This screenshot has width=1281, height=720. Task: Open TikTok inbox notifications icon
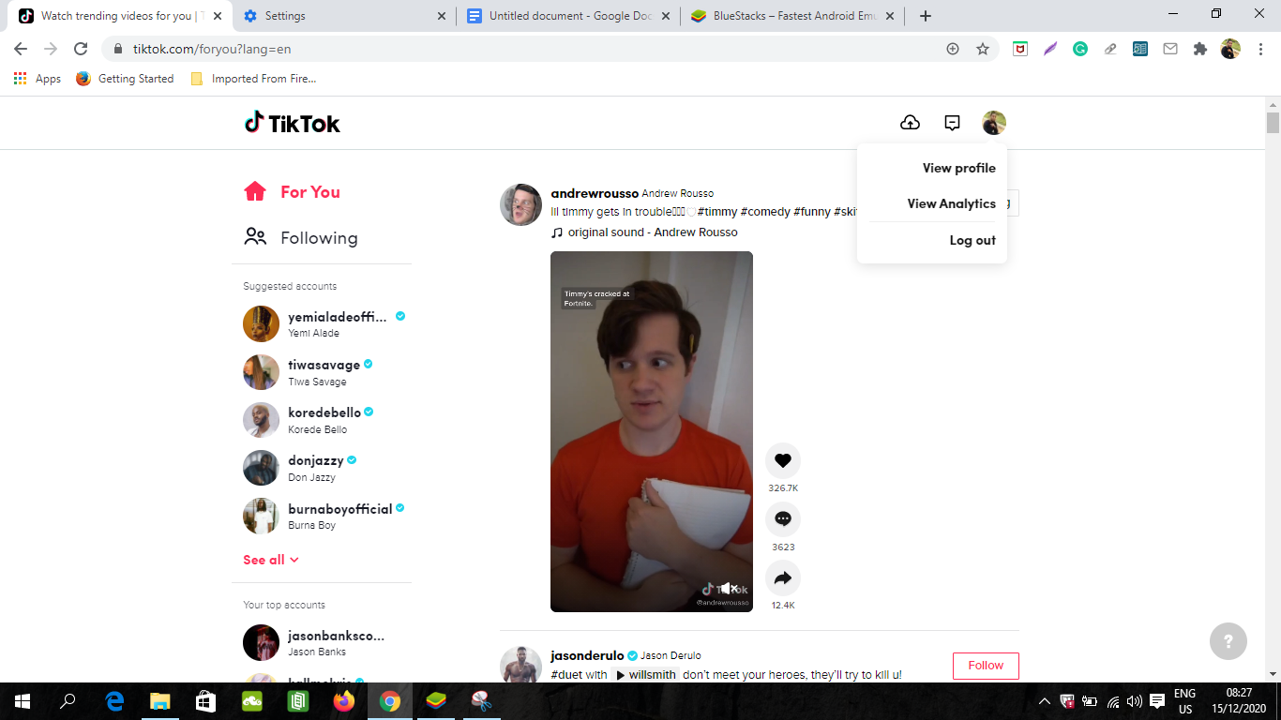[x=952, y=122]
